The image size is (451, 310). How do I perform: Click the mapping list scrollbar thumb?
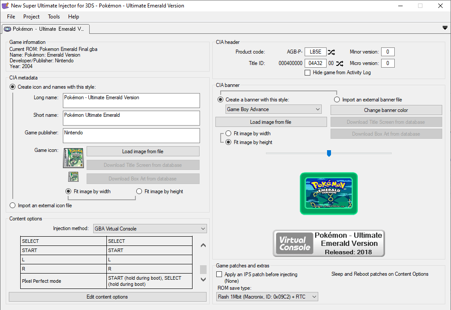pyautogui.click(x=204, y=269)
